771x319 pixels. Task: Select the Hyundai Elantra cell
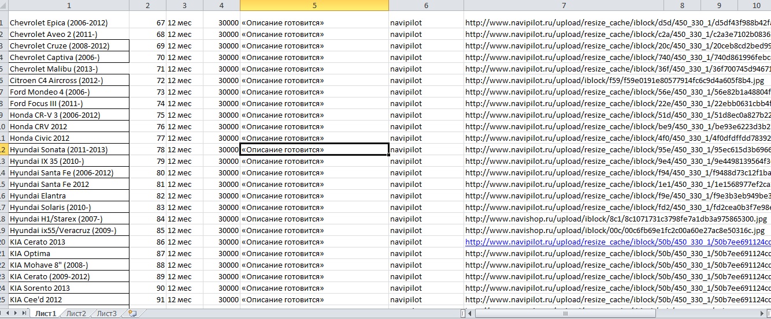pyautogui.click(x=69, y=196)
